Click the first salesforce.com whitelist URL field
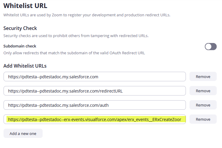The height and width of the screenshot is (148, 222). (x=95, y=77)
